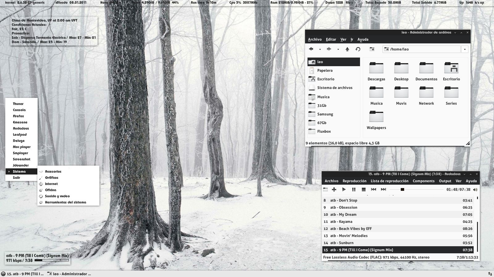Skip to the next track in Audacious
This screenshot has height=277, width=494.
pyautogui.click(x=383, y=190)
